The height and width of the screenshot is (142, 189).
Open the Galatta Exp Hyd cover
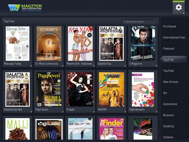[x=18, y=89]
